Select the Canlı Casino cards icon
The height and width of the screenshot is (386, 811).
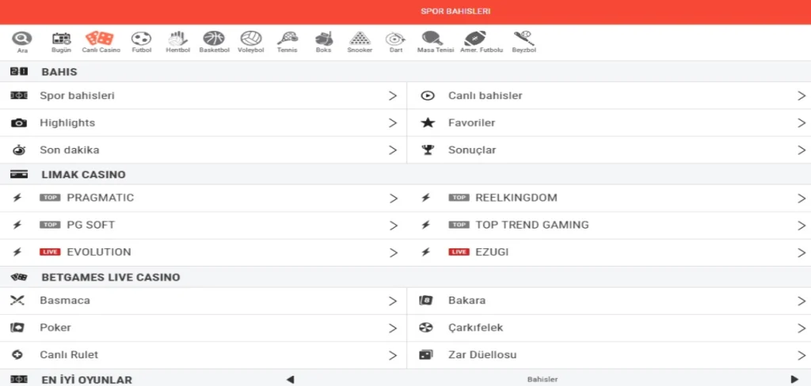pyautogui.click(x=101, y=39)
